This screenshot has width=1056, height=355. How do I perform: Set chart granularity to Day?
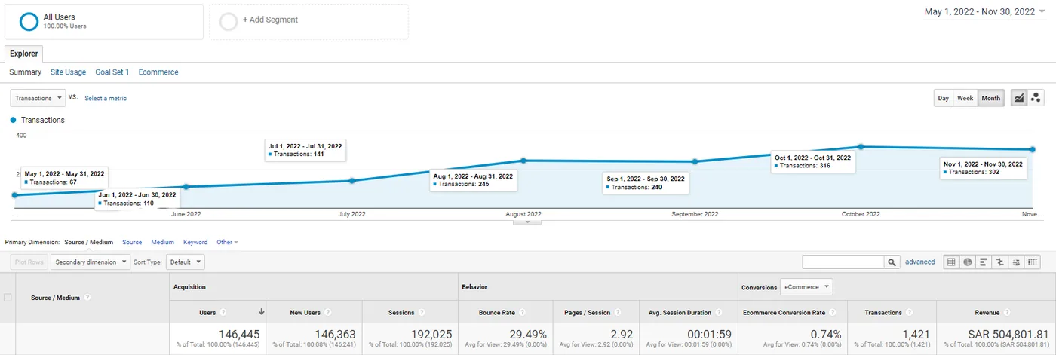(943, 98)
